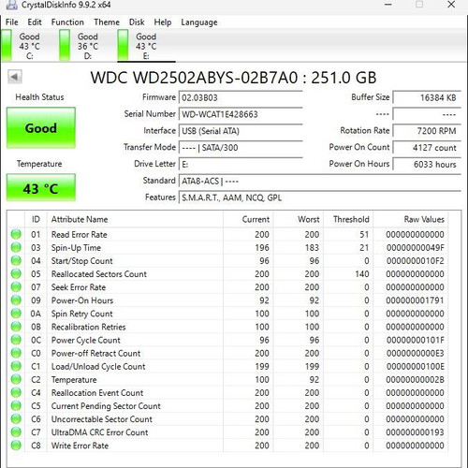
Task: Select the disk E: tab
Action: [146, 46]
